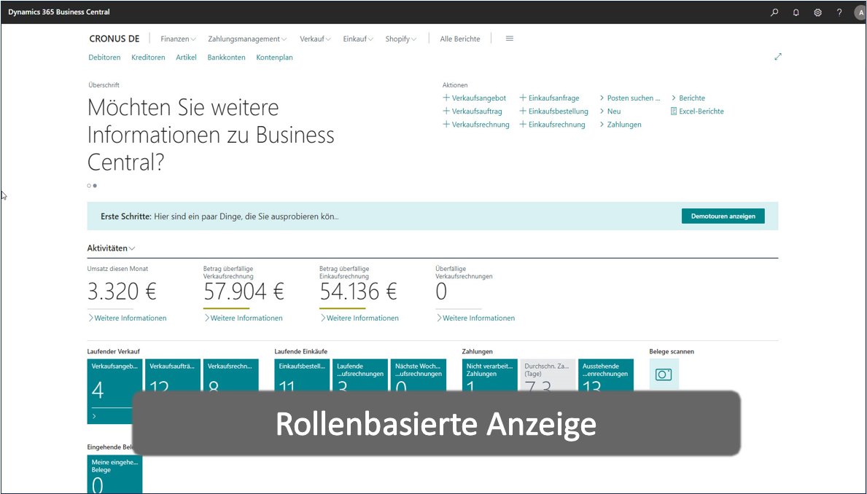Screen dimensions: 867x494
Task: Open Weitere Informationen under Überfällige Verkaufsrechnungen
Action: click(x=475, y=318)
